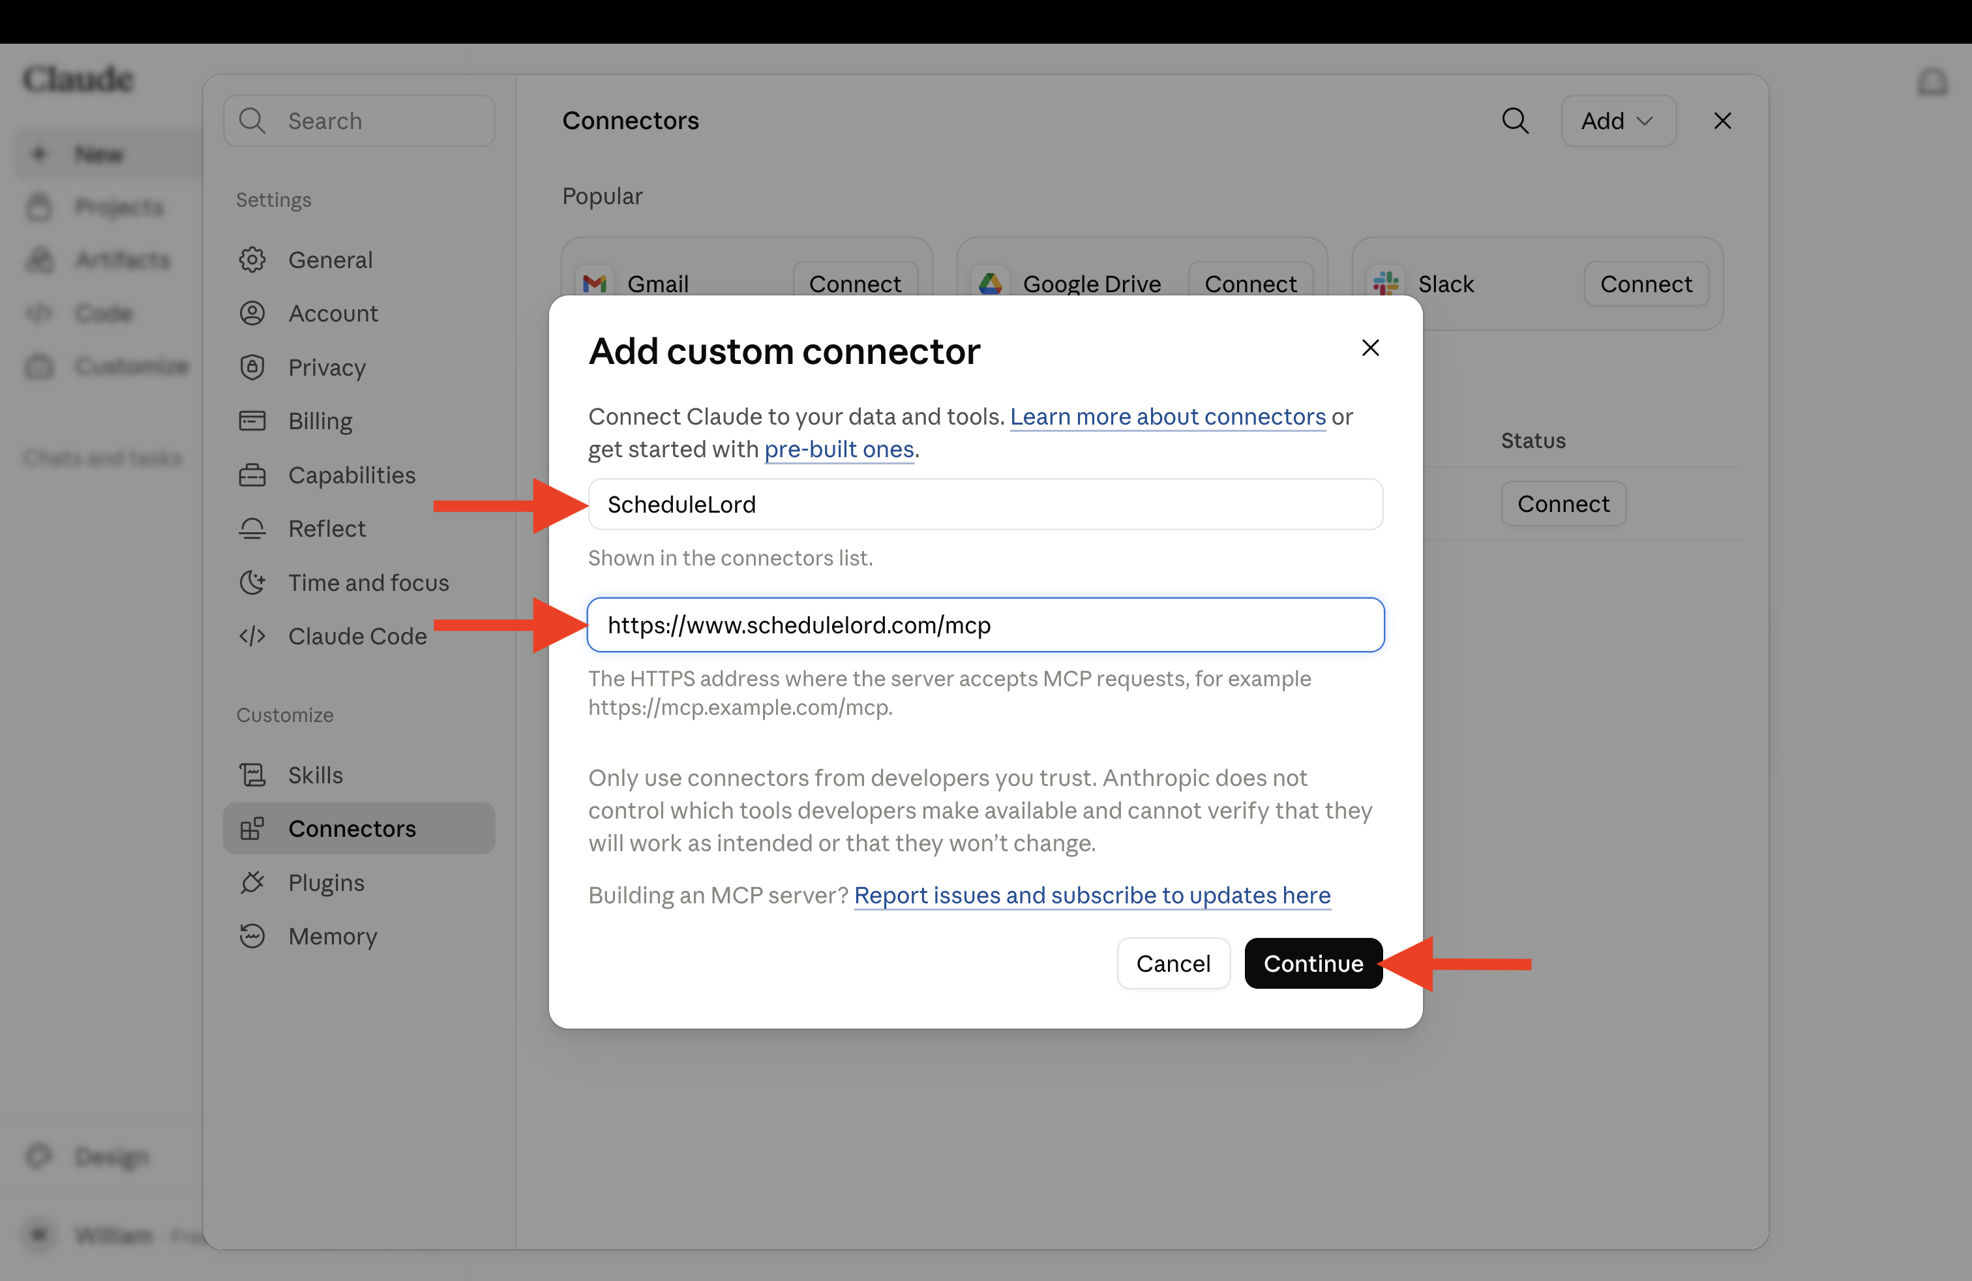Connect the Gmail connector
1972x1281 pixels.
(x=854, y=283)
